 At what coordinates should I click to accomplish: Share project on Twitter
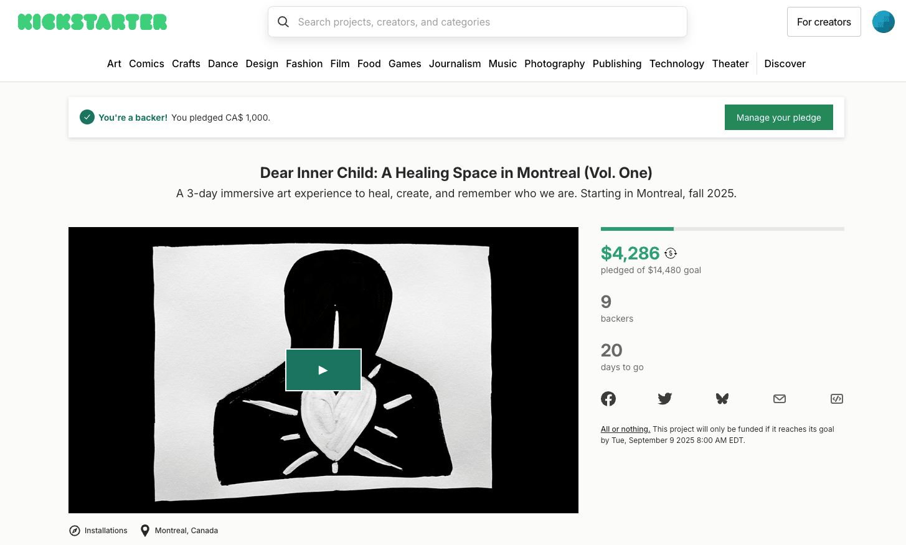coord(665,399)
